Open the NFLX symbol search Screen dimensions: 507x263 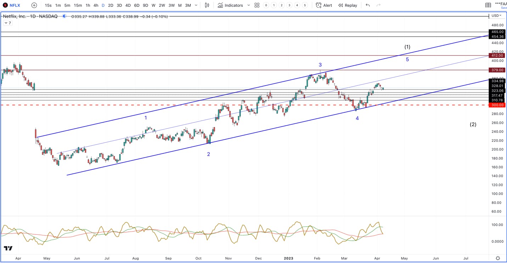pyautogui.click(x=12, y=5)
